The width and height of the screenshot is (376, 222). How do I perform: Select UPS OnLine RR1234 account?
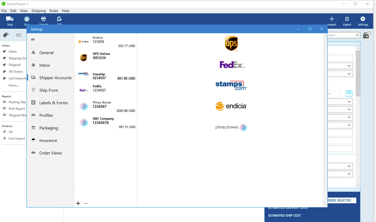point(106,57)
